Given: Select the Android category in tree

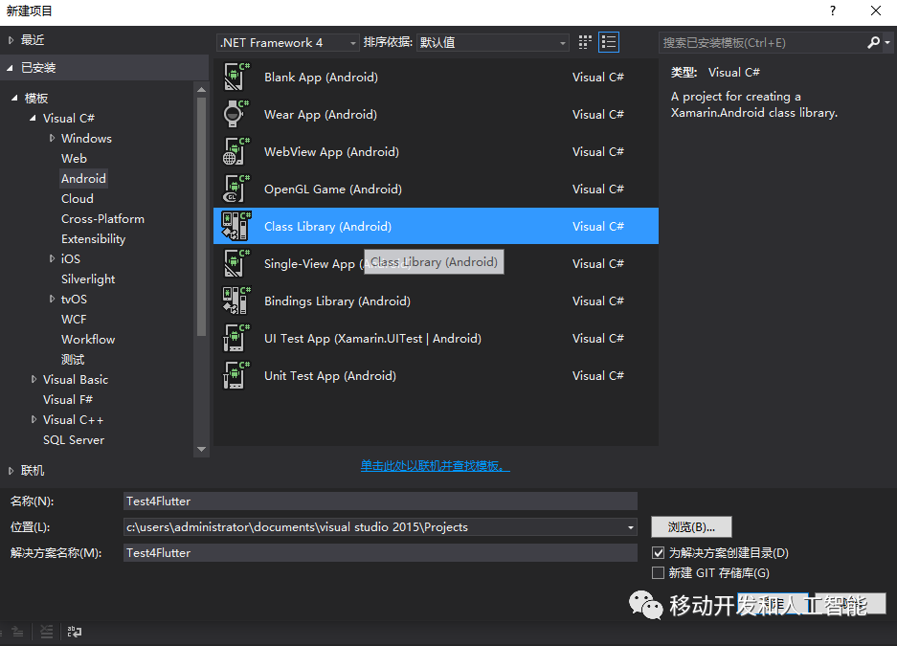Looking at the screenshot, I should point(83,178).
